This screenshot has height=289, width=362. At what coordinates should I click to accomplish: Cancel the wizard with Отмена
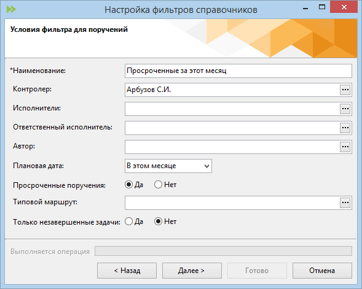coord(322,271)
